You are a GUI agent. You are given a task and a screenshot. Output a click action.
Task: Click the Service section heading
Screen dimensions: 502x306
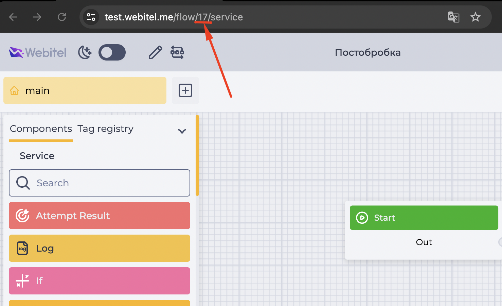click(37, 156)
